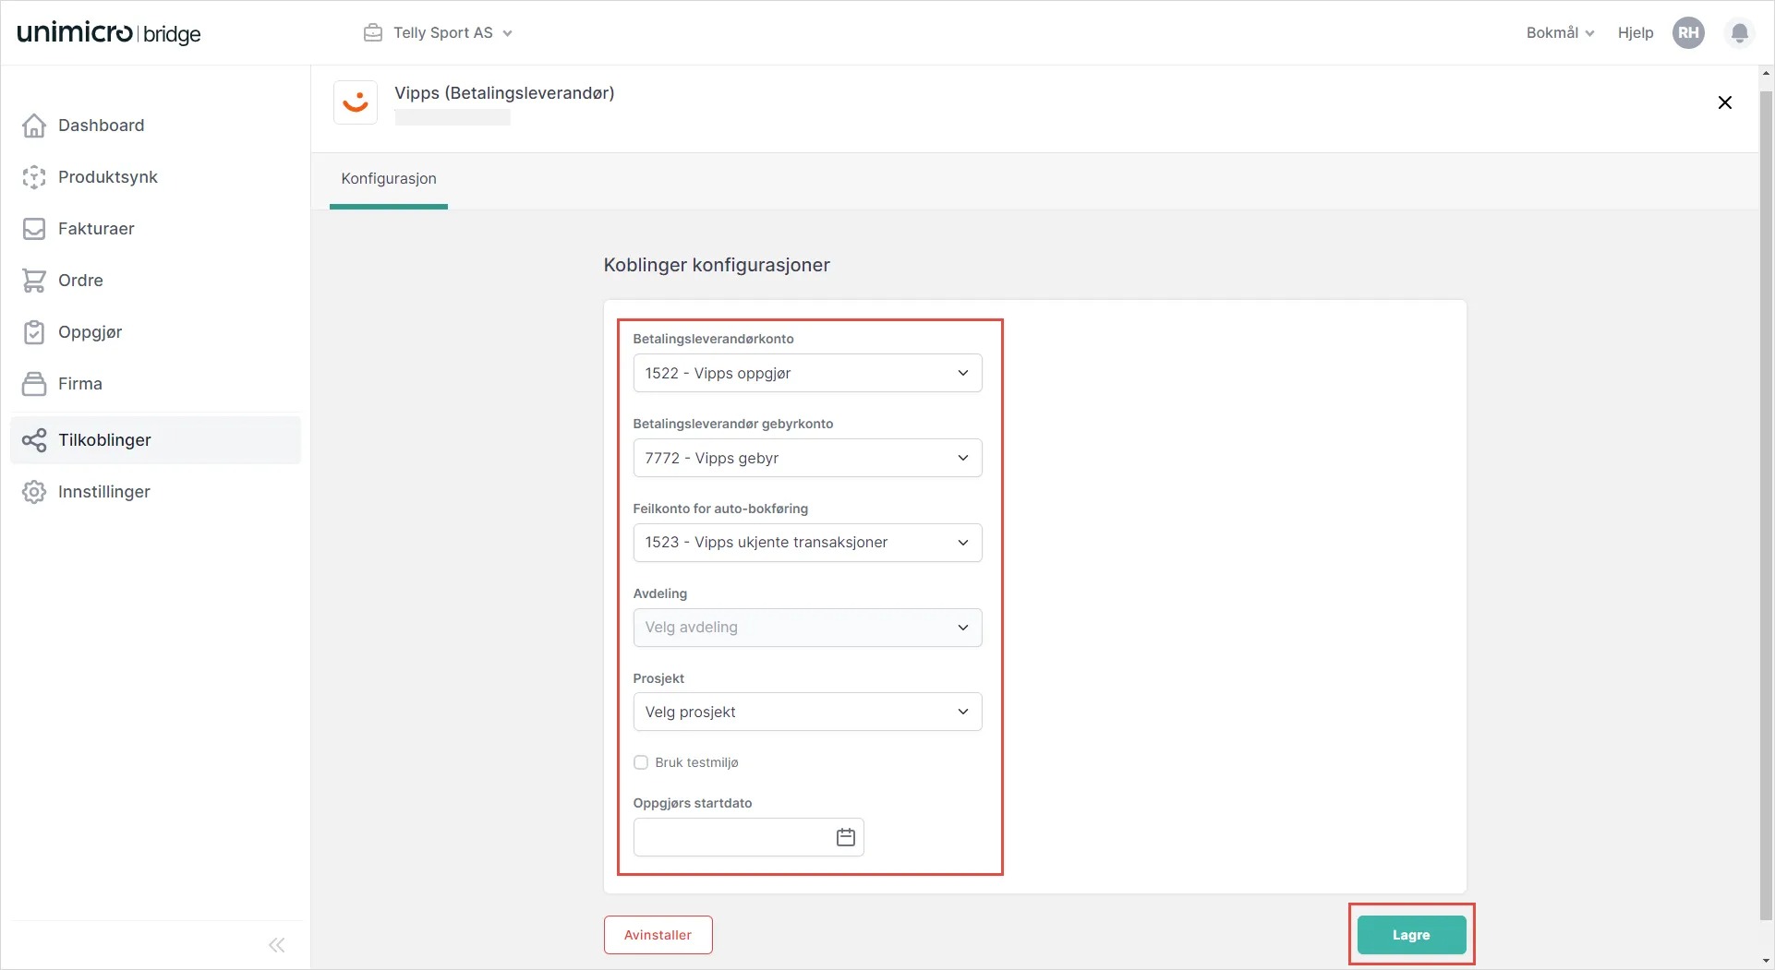
Task: Open Innstillinger in sidebar
Action: point(155,492)
